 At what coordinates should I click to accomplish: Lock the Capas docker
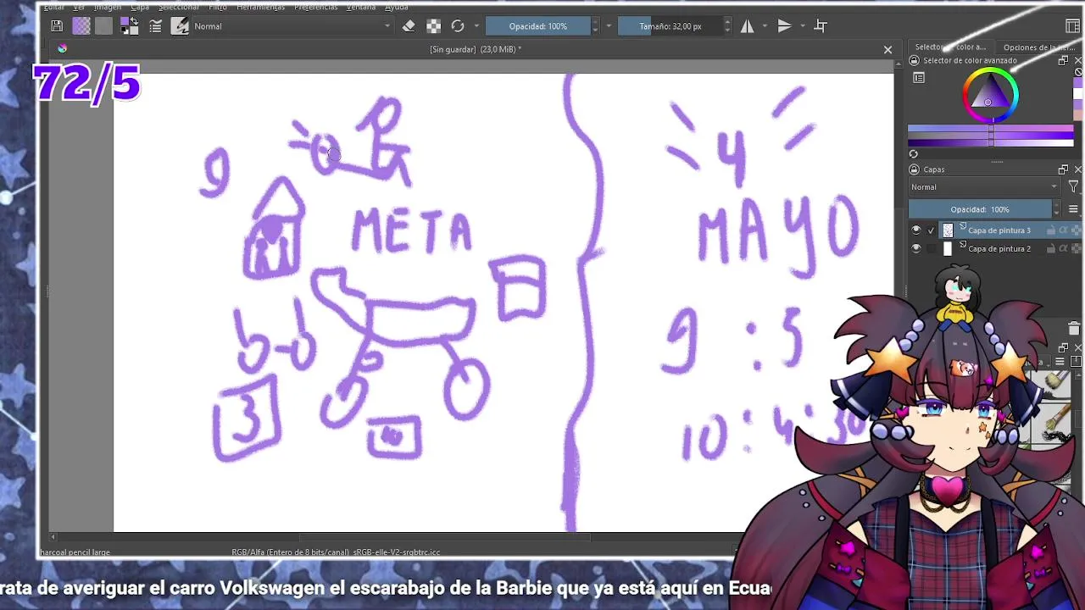tap(914, 169)
